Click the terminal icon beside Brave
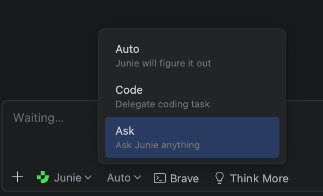 pyautogui.click(x=160, y=178)
